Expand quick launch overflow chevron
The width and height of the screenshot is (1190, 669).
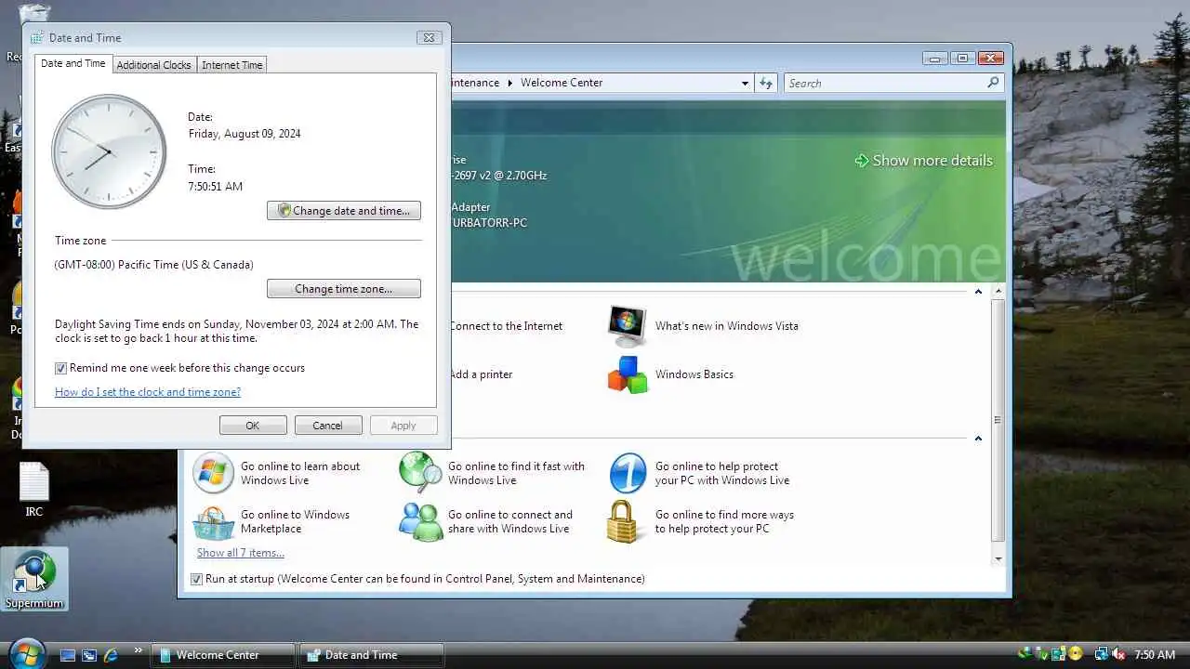coord(139,650)
